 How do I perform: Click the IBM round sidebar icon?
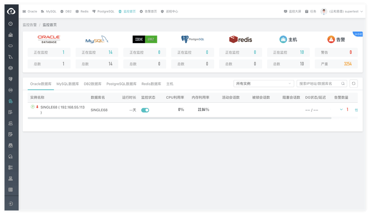(11, 90)
